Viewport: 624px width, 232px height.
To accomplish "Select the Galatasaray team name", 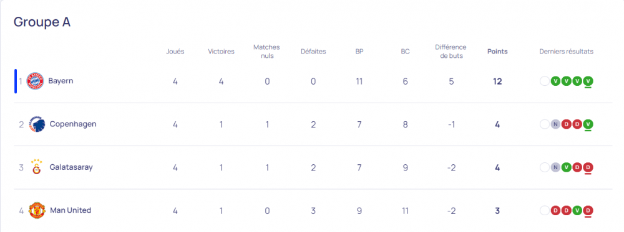I will (x=71, y=167).
